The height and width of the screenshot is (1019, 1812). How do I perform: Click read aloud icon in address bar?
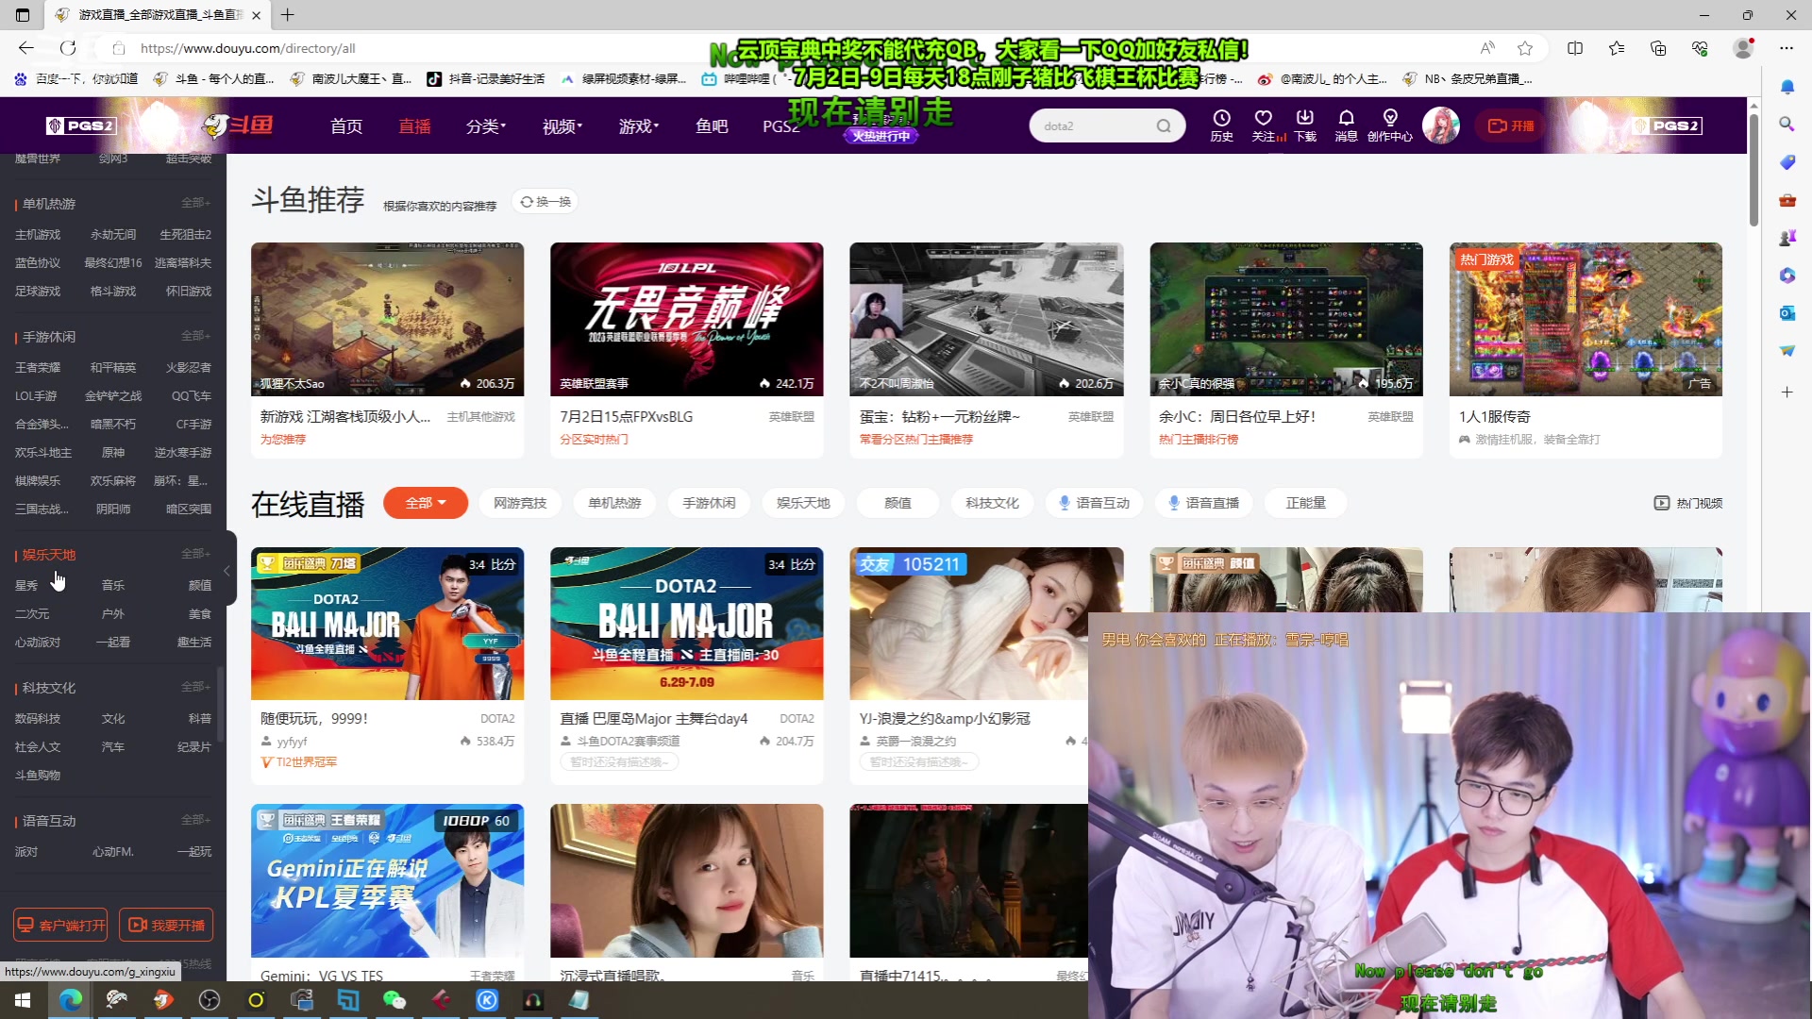[1487, 48]
